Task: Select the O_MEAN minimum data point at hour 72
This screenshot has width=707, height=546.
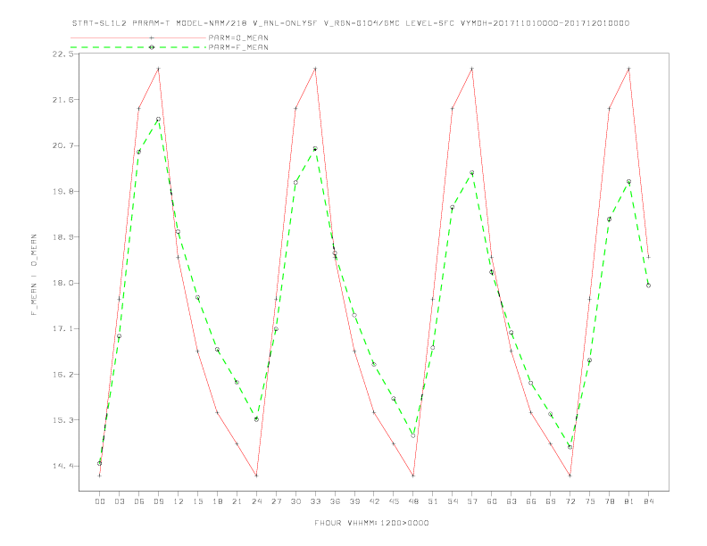Action: [570, 476]
